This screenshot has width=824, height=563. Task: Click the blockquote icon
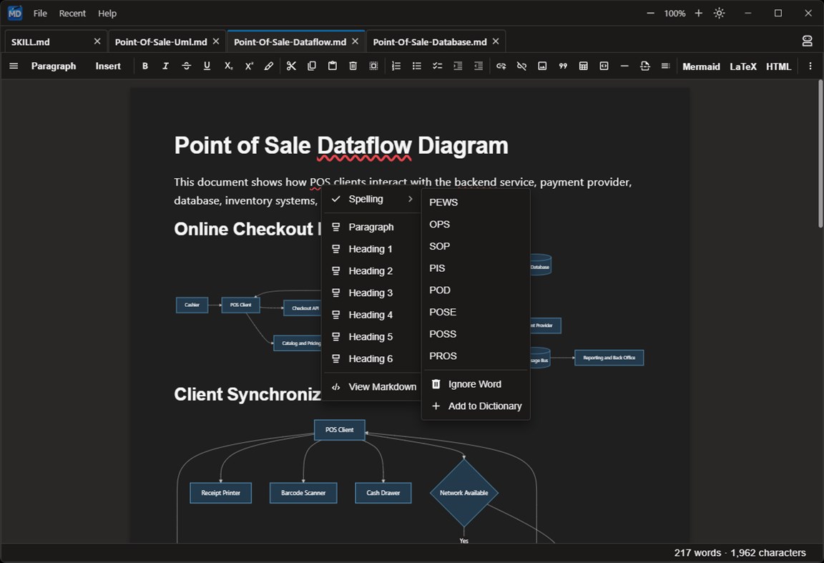(x=563, y=66)
